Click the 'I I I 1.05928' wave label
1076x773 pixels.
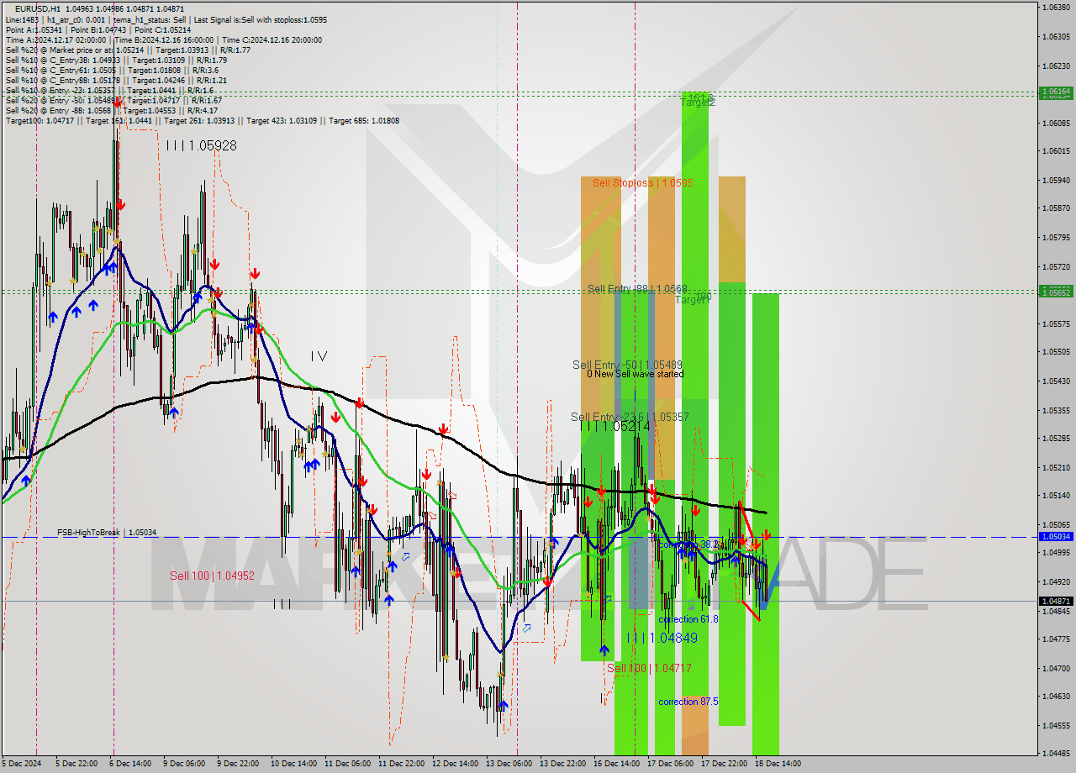(x=201, y=145)
